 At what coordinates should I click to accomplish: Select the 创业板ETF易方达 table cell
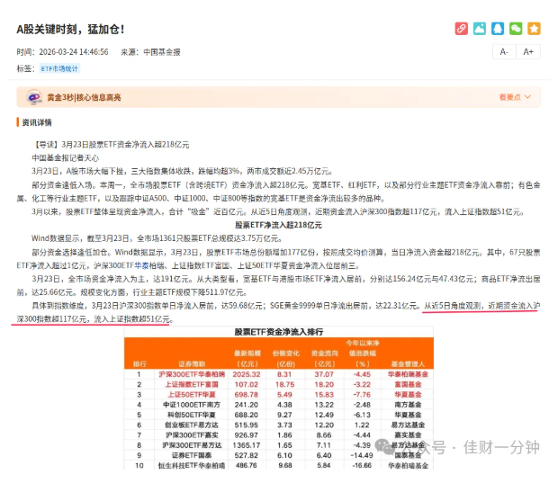coord(192,425)
